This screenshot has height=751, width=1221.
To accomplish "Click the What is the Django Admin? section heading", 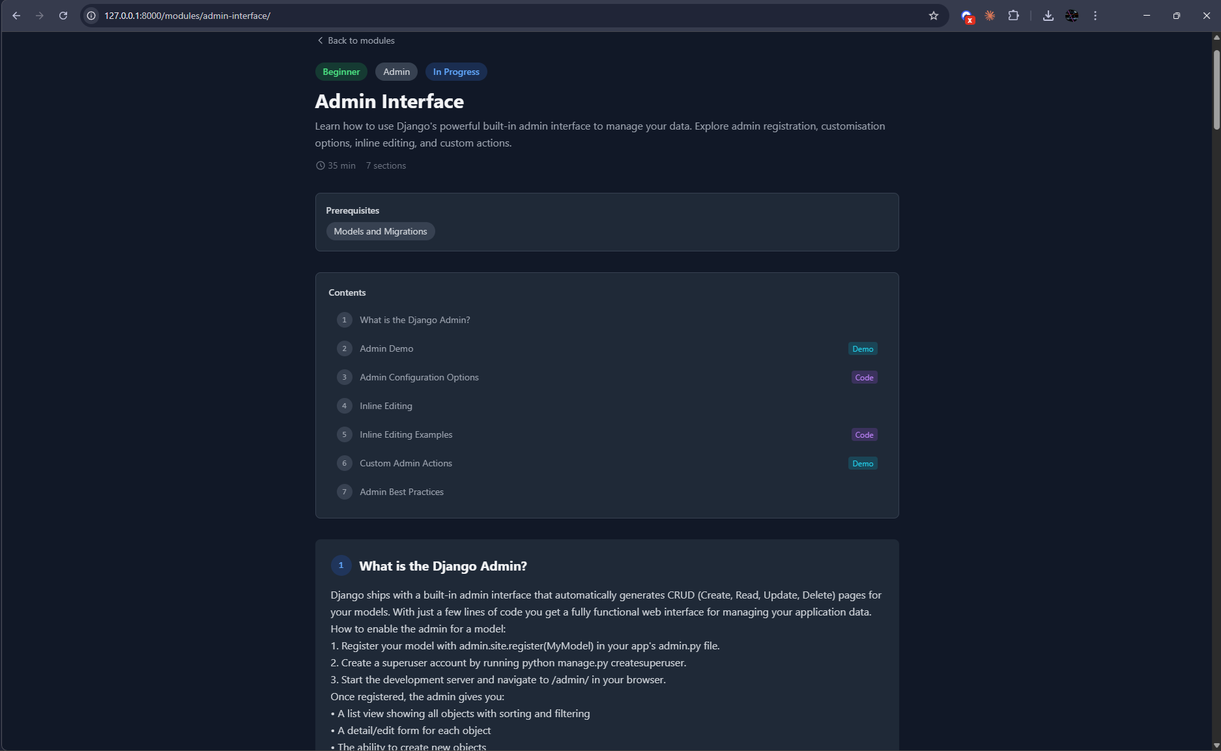I will tap(443, 566).
